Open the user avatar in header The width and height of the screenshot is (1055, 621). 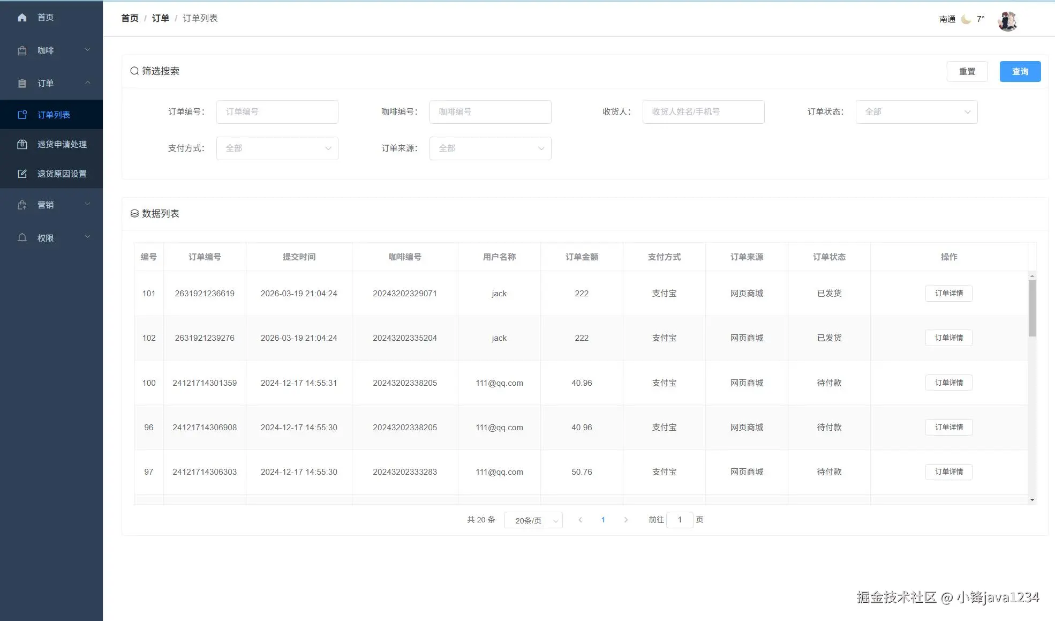pyautogui.click(x=1007, y=21)
